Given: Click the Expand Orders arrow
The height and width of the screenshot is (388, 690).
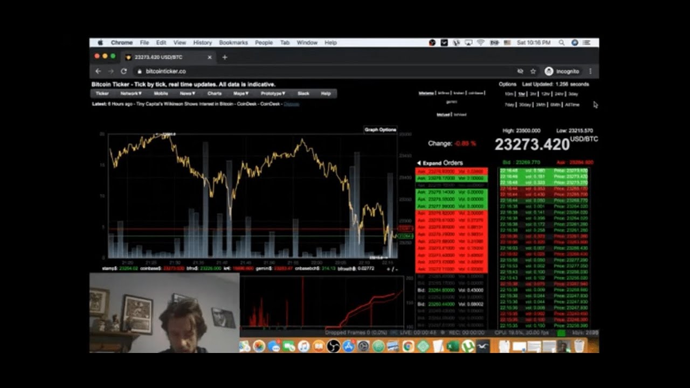Looking at the screenshot, I should tap(419, 163).
